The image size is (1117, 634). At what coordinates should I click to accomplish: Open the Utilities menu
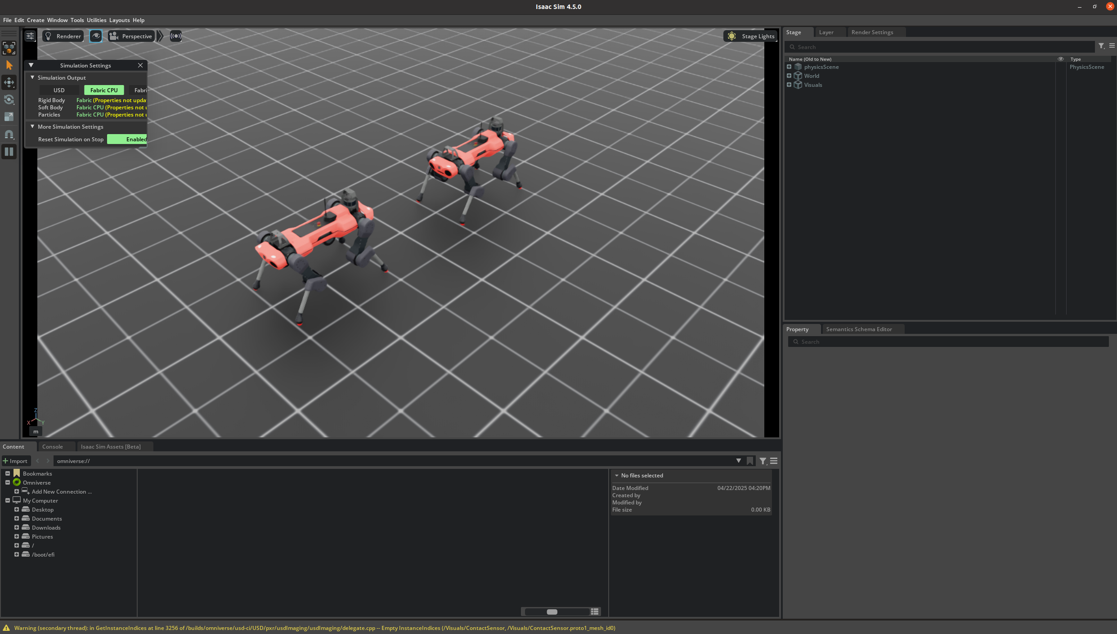pyautogui.click(x=96, y=20)
